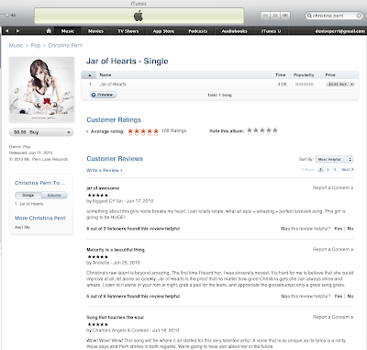Screen dimensions: 367x350
Task: Open the Music tab
Action: pyautogui.click(x=68, y=31)
